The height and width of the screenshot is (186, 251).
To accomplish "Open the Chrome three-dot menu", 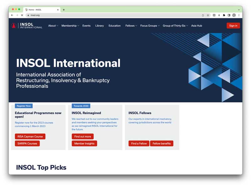I will point(239,15).
